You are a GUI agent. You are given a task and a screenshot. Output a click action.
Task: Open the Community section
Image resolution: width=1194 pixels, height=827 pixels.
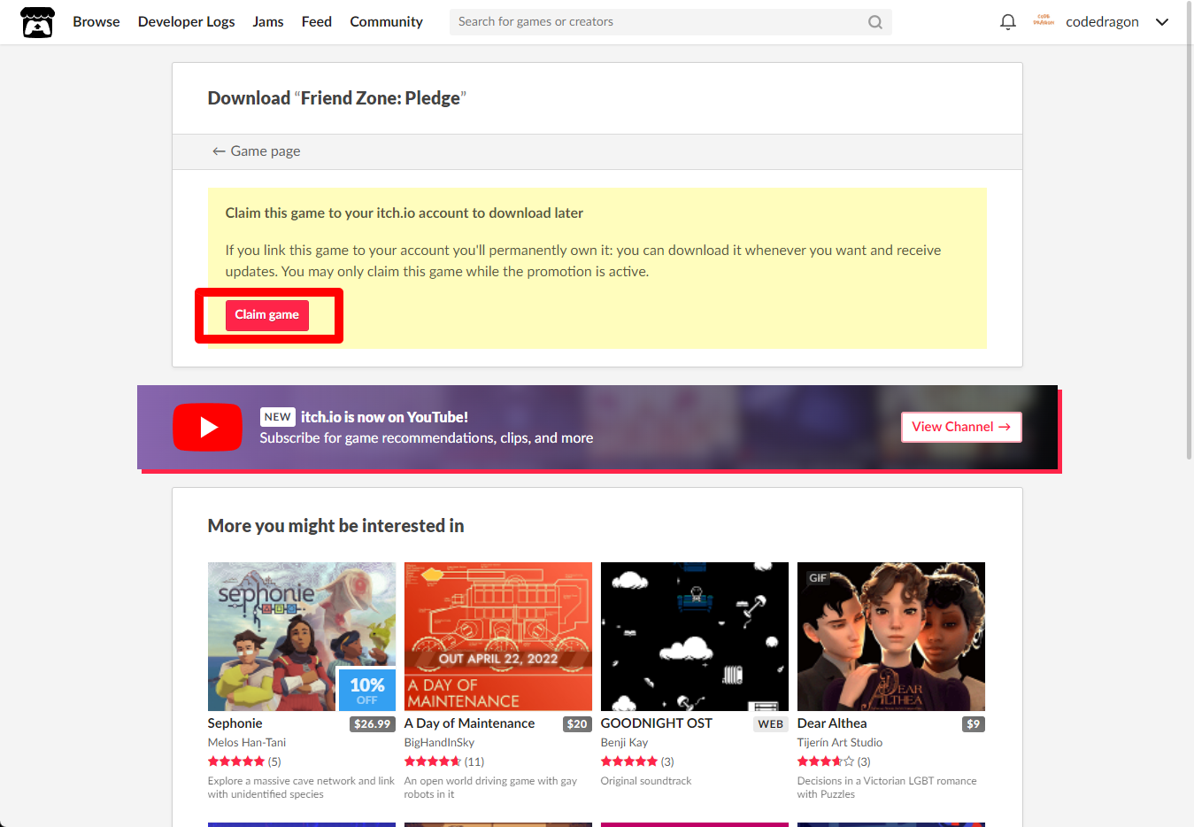click(x=386, y=22)
